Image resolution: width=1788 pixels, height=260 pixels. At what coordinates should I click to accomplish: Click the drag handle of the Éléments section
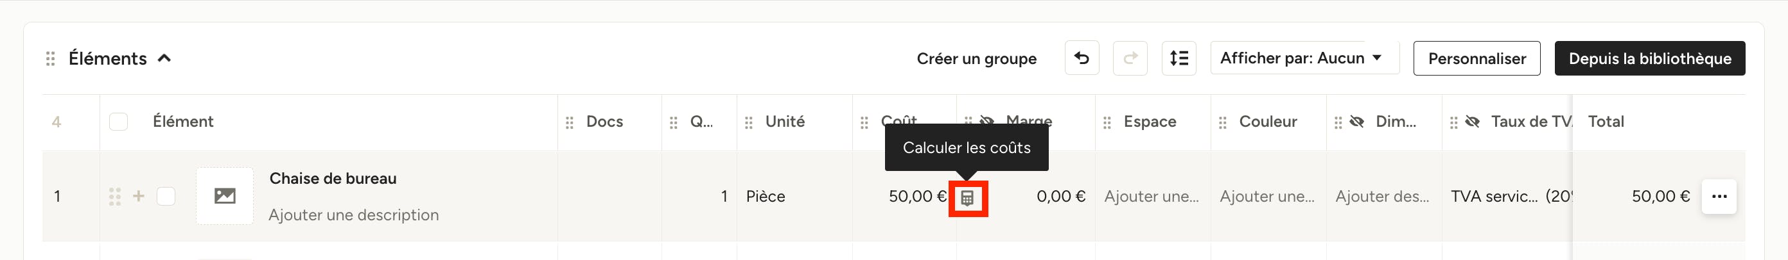[x=50, y=59]
